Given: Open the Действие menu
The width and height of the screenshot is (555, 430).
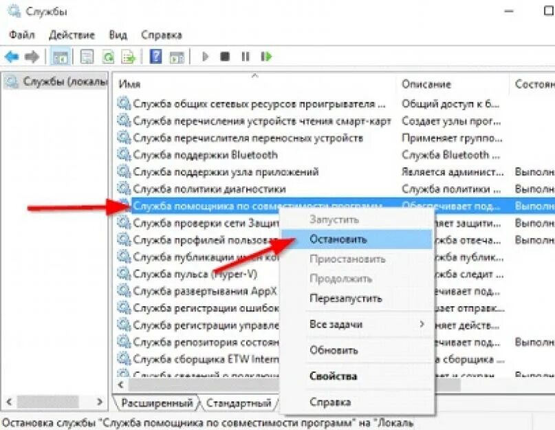Looking at the screenshot, I should tap(72, 35).
